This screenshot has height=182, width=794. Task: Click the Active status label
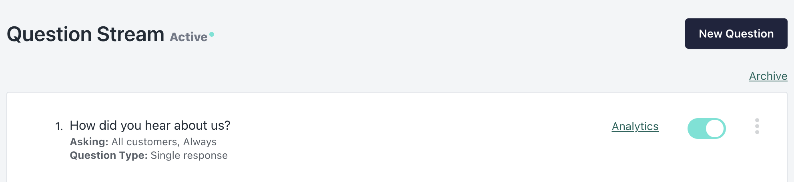pyautogui.click(x=188, y=37)
